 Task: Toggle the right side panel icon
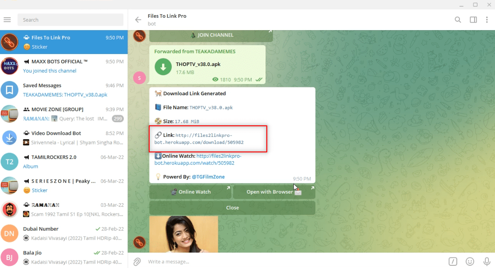coord(473,20)
